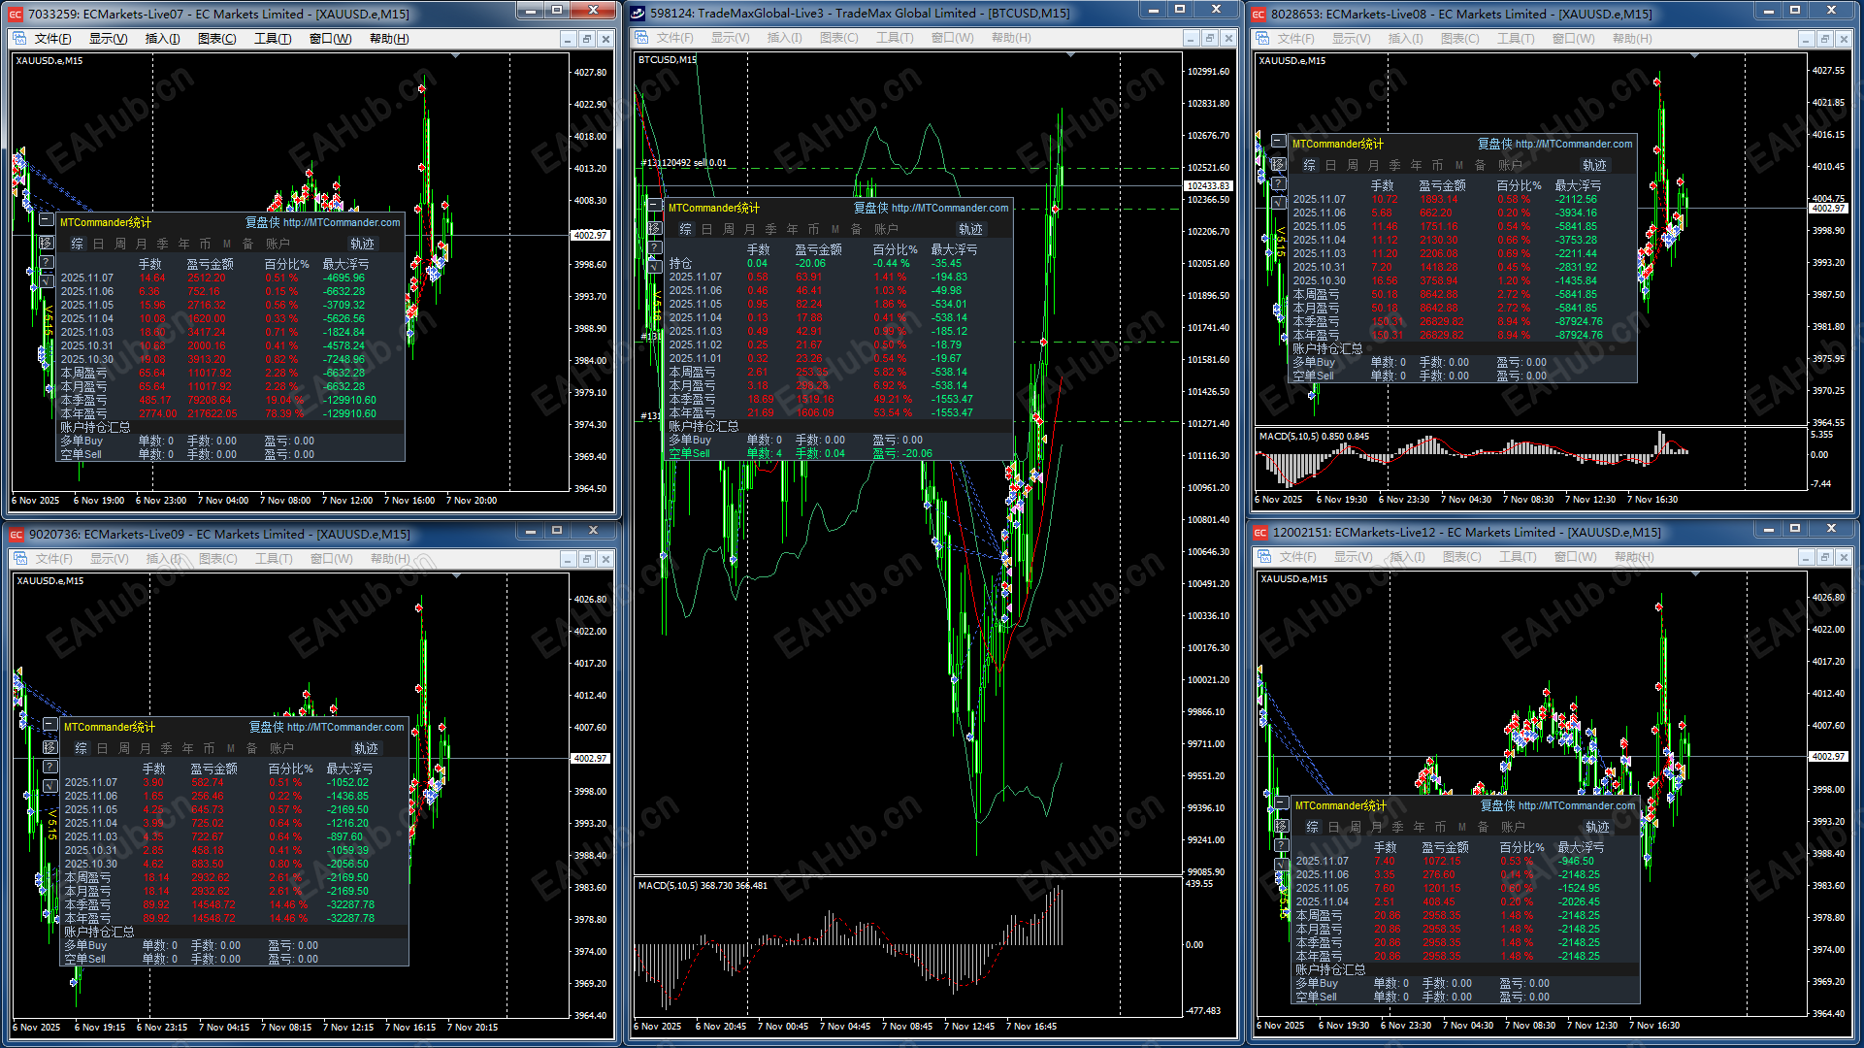Toggle the √ checkbox in 9020736 stats panel

point(49,785)
